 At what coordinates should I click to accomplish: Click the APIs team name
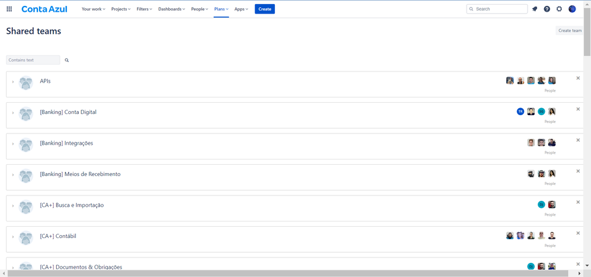pyautogui.click(x=45, y=81)
